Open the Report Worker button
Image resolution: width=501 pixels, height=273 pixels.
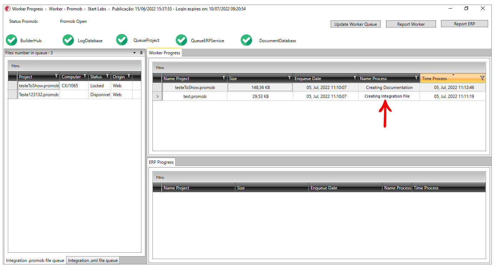[411, 24]
